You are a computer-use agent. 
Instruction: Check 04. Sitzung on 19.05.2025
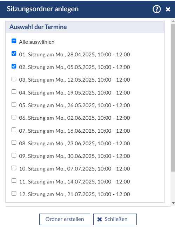point(14,92)
